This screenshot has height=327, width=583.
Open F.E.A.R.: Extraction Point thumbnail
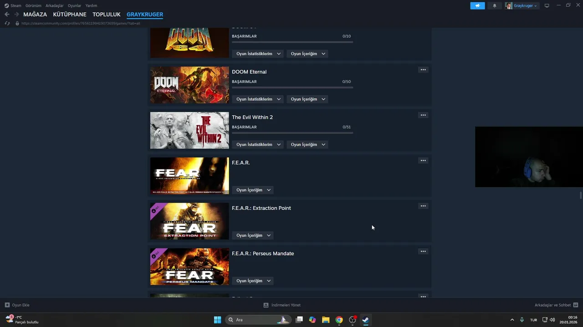(x=189, y=221)
